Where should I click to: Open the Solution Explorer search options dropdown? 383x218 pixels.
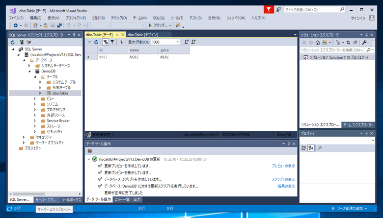tap(373, 50)
